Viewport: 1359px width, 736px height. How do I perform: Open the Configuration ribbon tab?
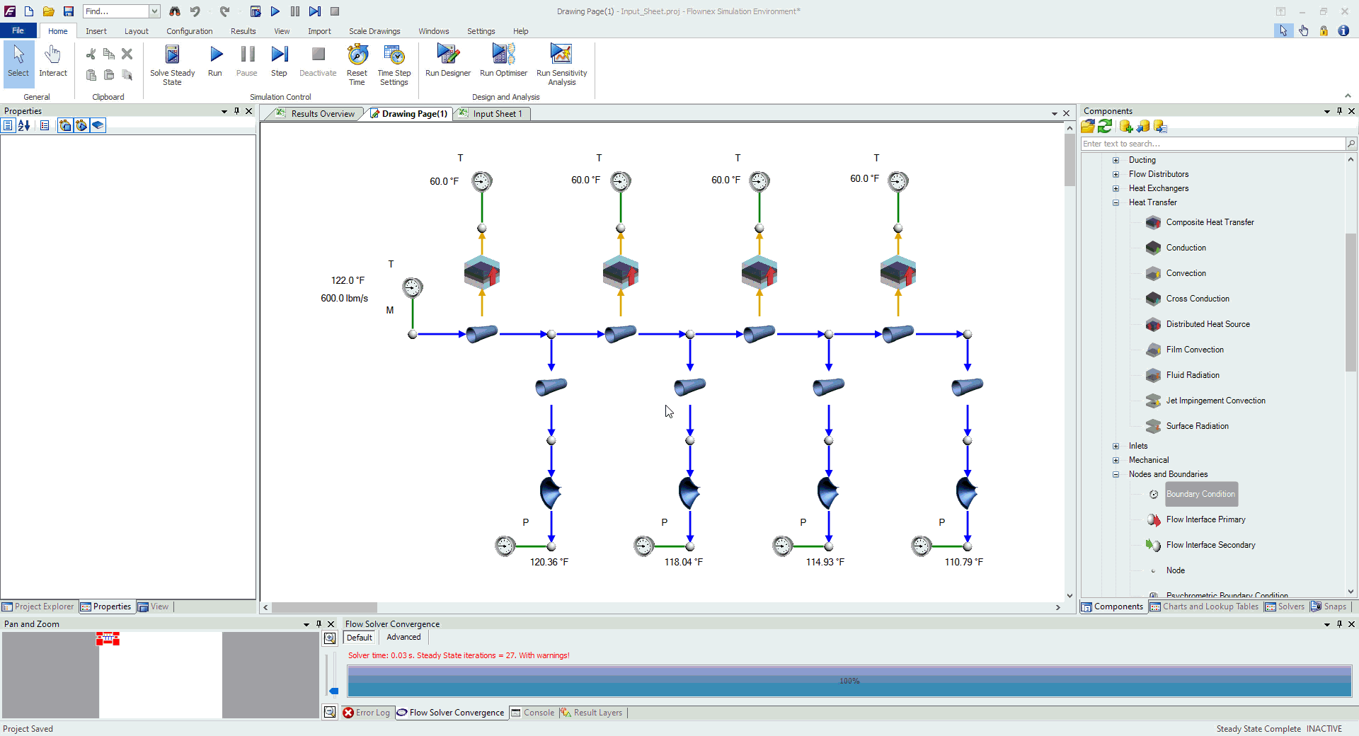pyautogui.click(x=189, y=31)
